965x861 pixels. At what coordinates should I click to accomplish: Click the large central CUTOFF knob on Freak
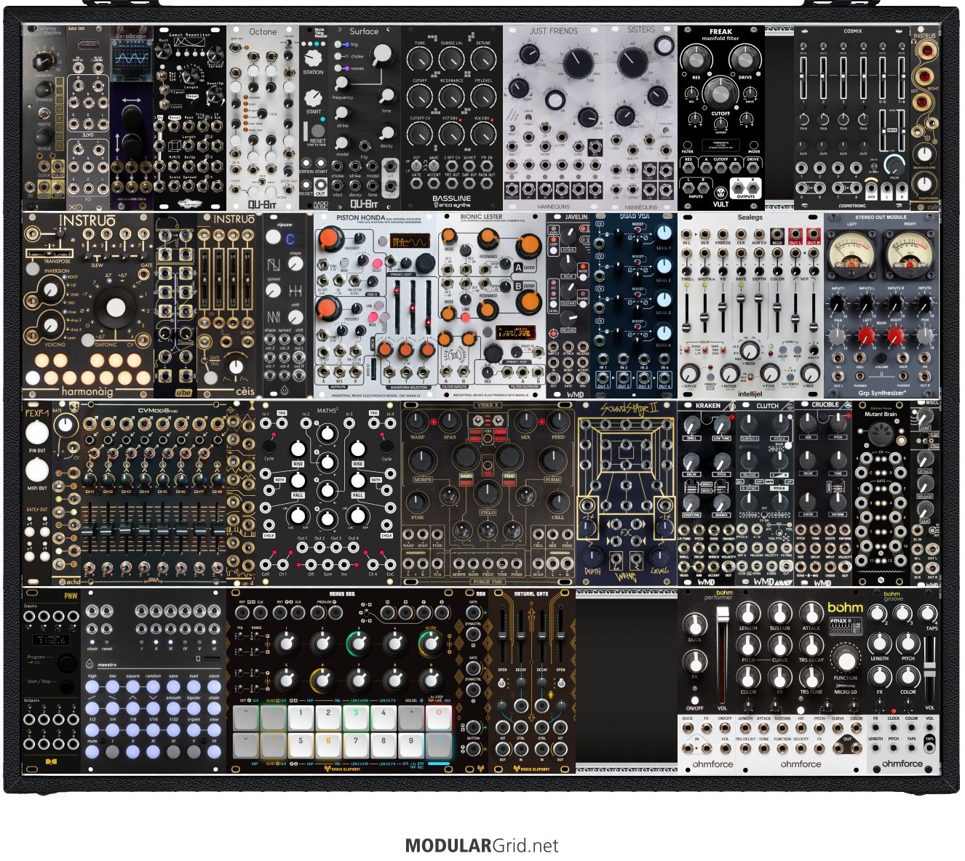pyautogui.click(x=720, y=92)
